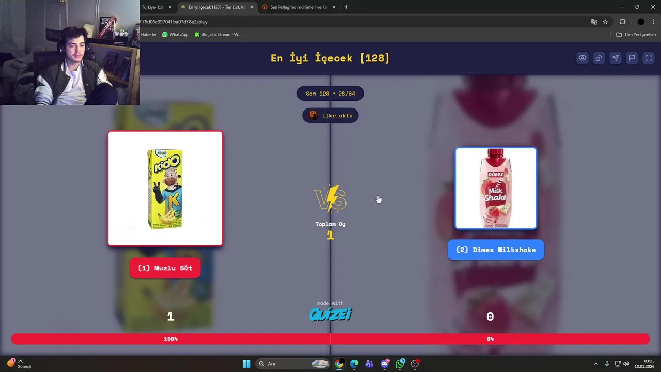This screenshot has width=661, height=372.
Task: Open WhatsApp from the taskbar
Action: [x=400, y=364]
